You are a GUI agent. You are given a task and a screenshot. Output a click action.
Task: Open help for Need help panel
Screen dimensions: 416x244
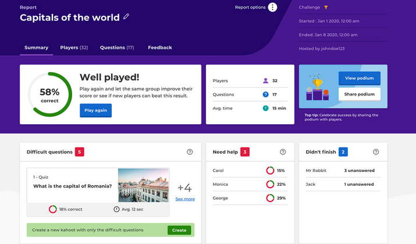(283, 152)
